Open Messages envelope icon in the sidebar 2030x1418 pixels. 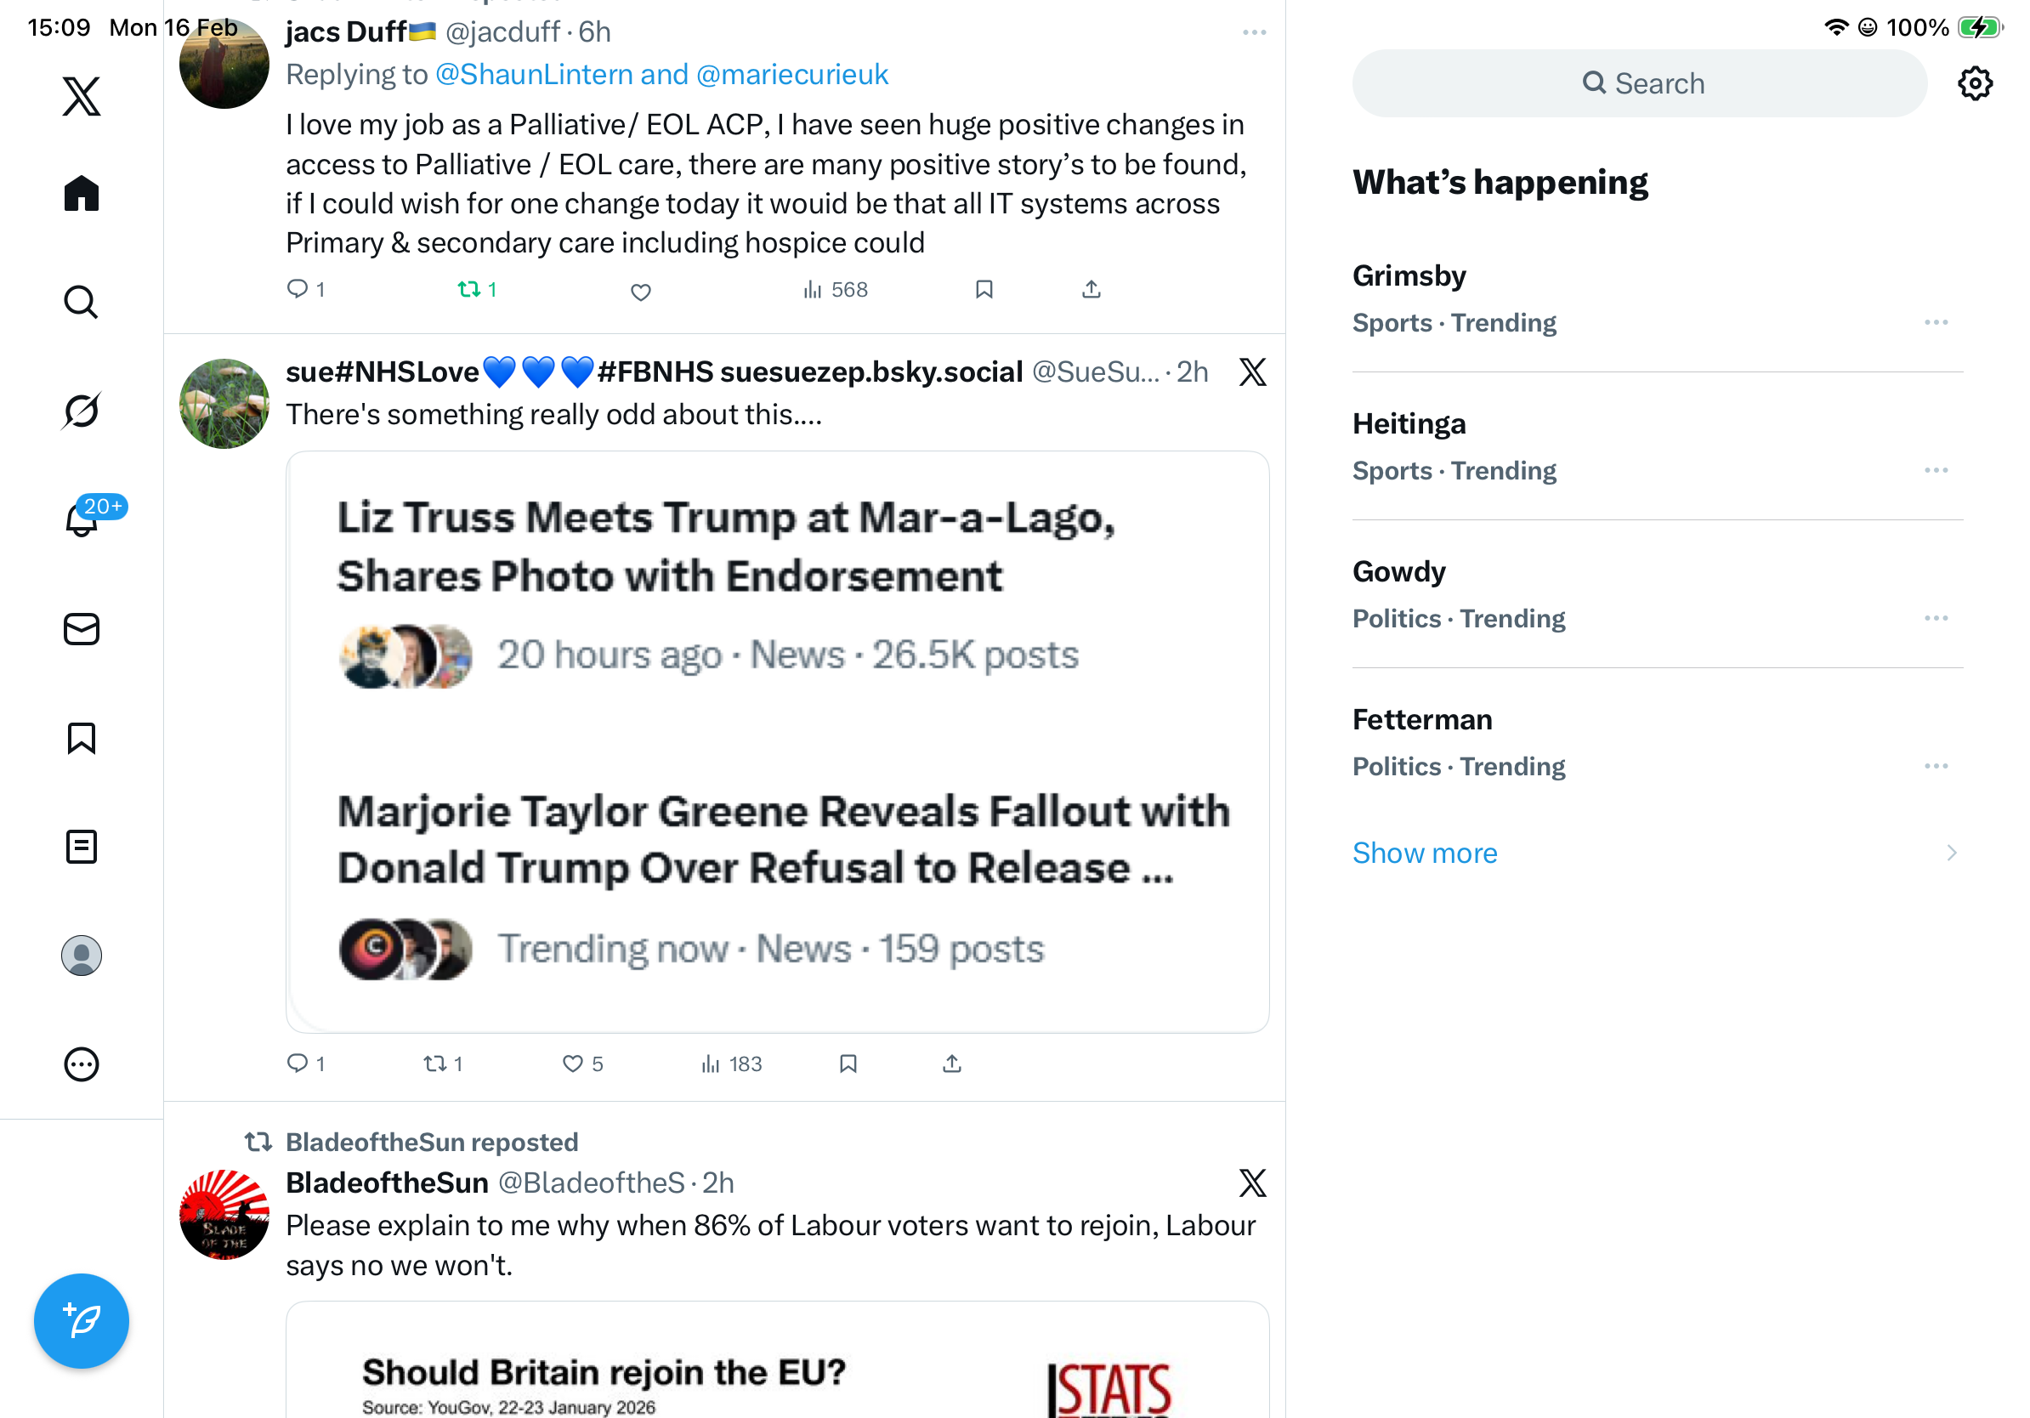coord(82,629)
